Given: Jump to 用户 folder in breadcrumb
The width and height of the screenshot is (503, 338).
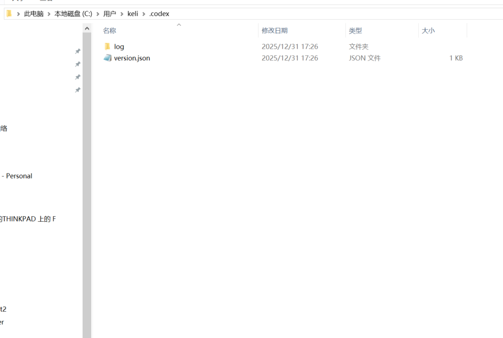Looking at the screenshot, I should tap(110, 14).
